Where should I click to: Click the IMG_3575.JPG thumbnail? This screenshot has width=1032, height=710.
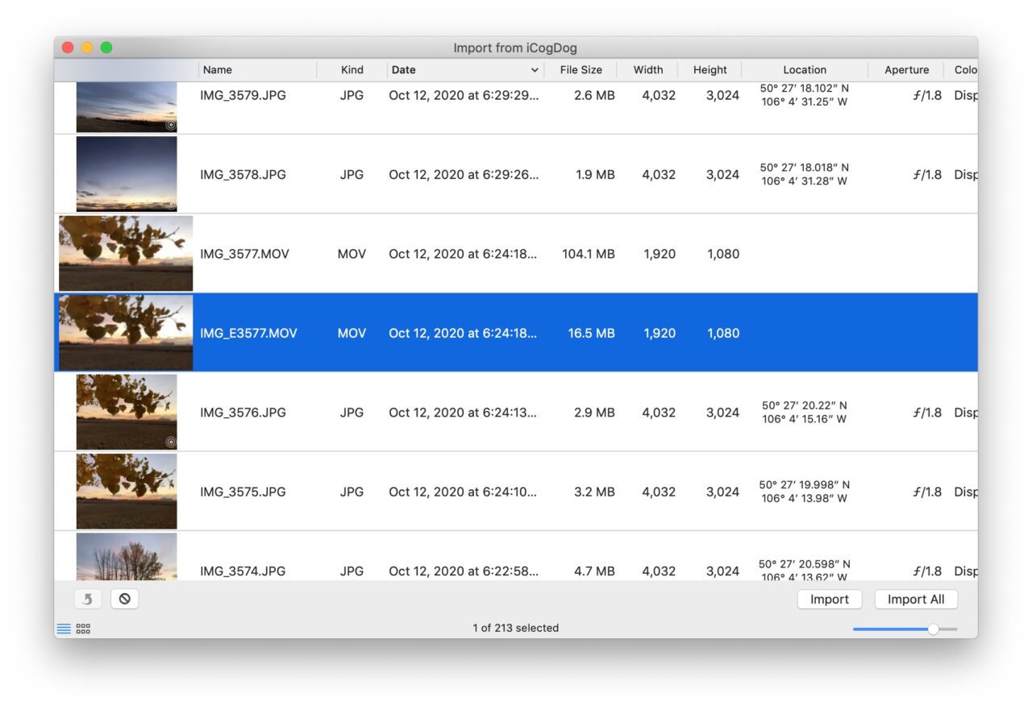[127, 491]
